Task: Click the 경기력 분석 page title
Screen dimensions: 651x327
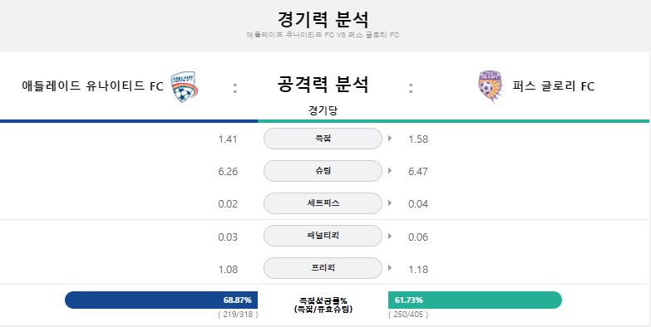Action: (323, 19)
